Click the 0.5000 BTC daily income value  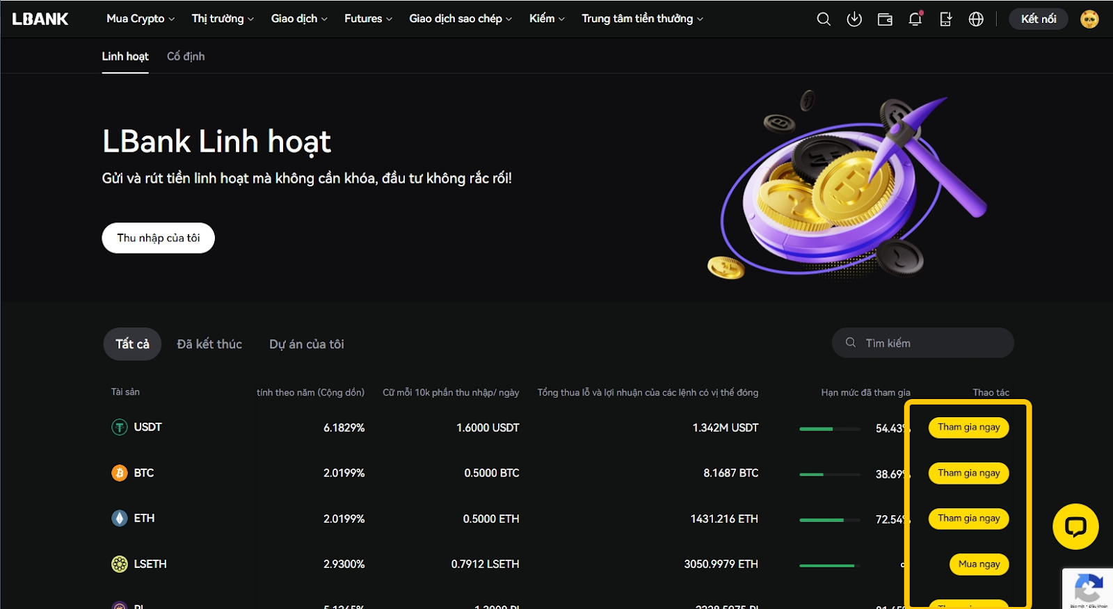pyautogui.click(x=492, y=473)
